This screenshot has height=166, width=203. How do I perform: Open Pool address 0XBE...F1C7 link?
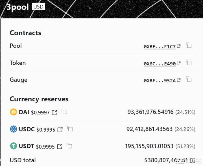[160, 47]
